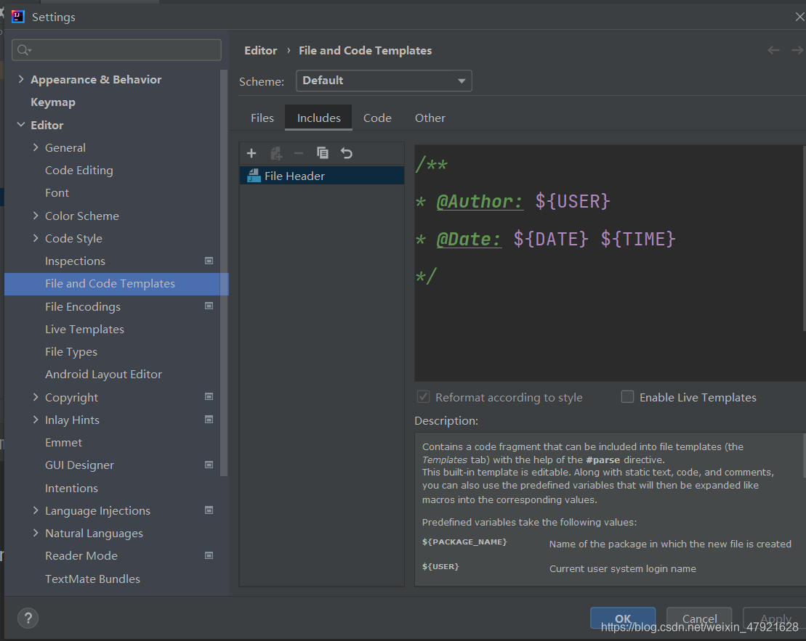806x641 pixels.
Task: Open Inspections settings
Action: point(75,261)
